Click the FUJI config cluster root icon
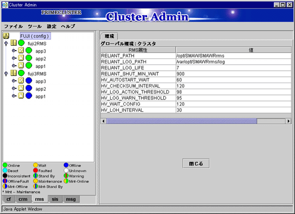The width and height of the screenshot is (295, 214). point(6,36)
